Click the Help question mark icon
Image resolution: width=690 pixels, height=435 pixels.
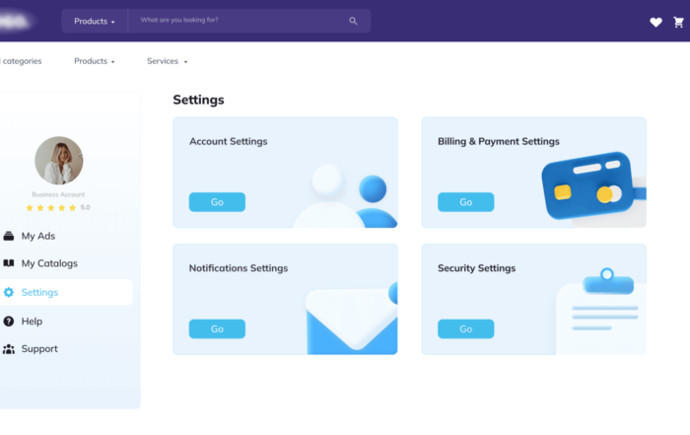click(9, 321)
